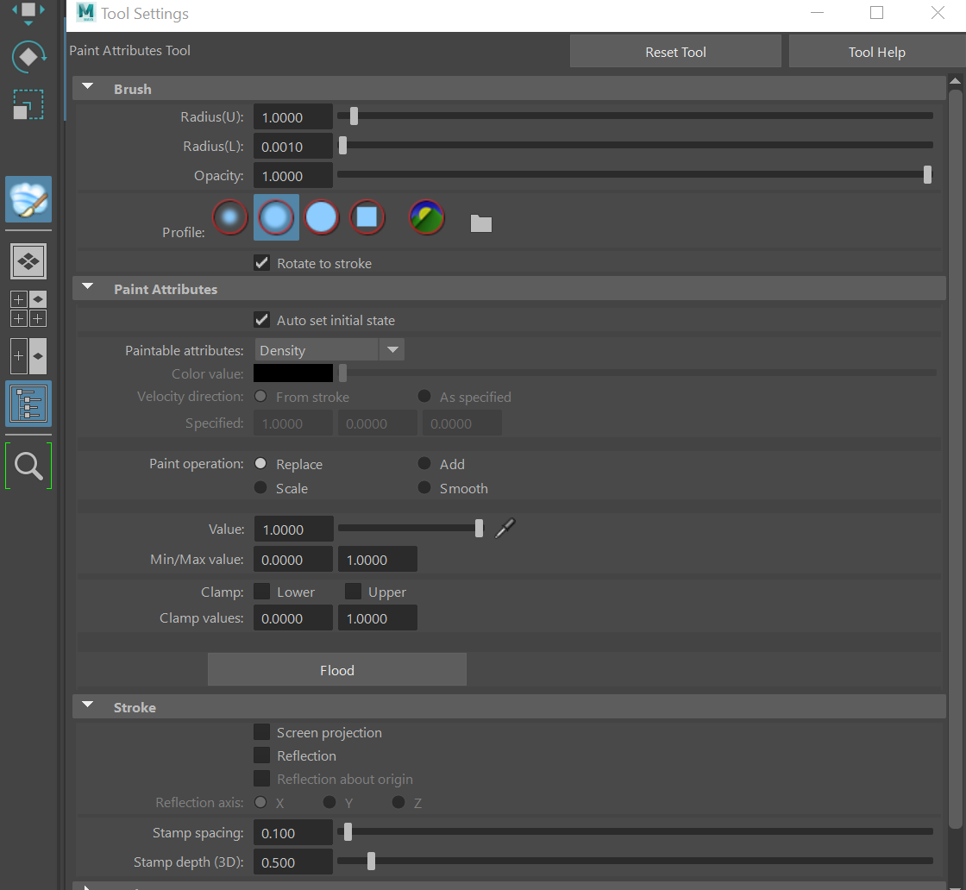Open brush profile file browser folder
This screenshot has height=890, width=966.
point(481,223)
